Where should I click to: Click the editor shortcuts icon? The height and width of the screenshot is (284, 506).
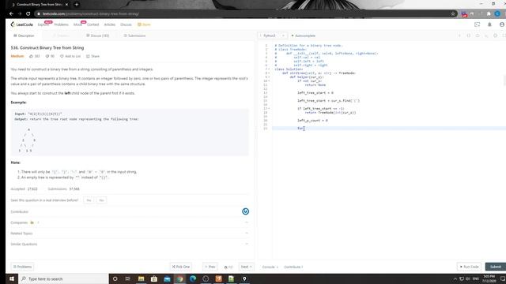coord(486,35)
